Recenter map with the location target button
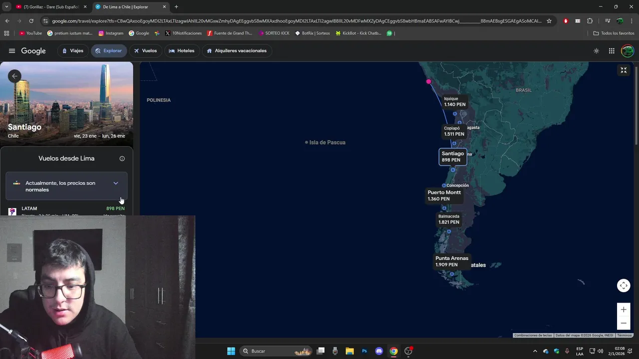 (x=624, y=286)
